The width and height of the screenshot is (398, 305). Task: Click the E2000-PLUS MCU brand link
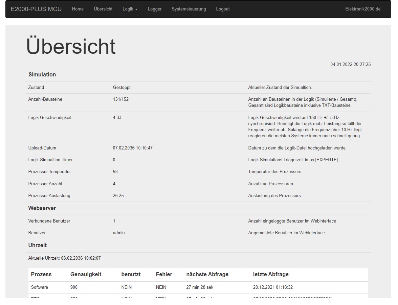[x=36, y=9]
